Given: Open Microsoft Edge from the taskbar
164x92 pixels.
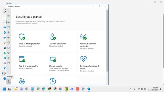Looking at the screenshot, I should tap(44, 89).
